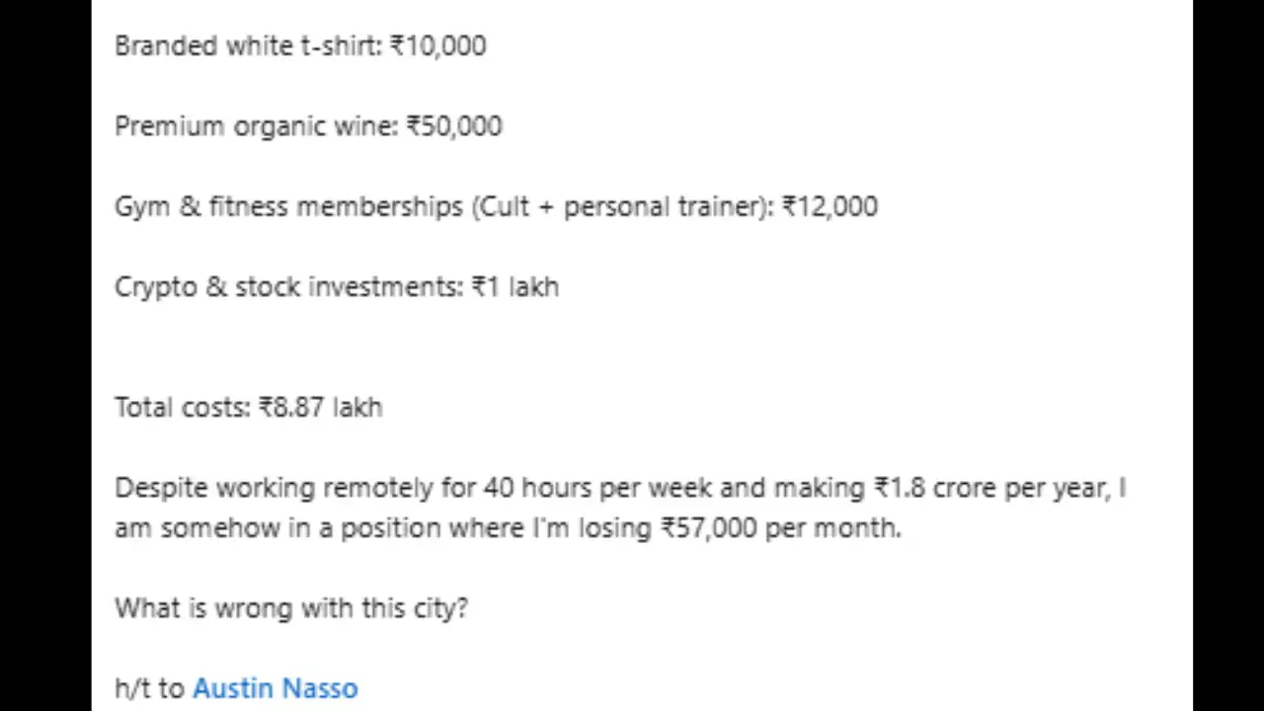Viewport: 1264px width, 711px height.
Task: Click the "Crypto & stock investments" label
Action: (288, 286)
